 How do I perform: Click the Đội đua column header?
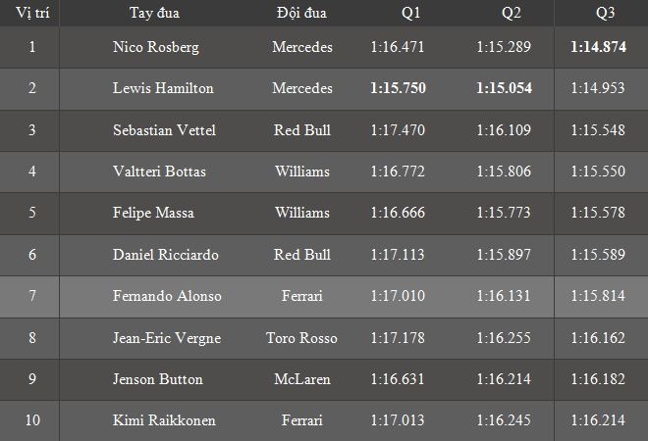301,13
